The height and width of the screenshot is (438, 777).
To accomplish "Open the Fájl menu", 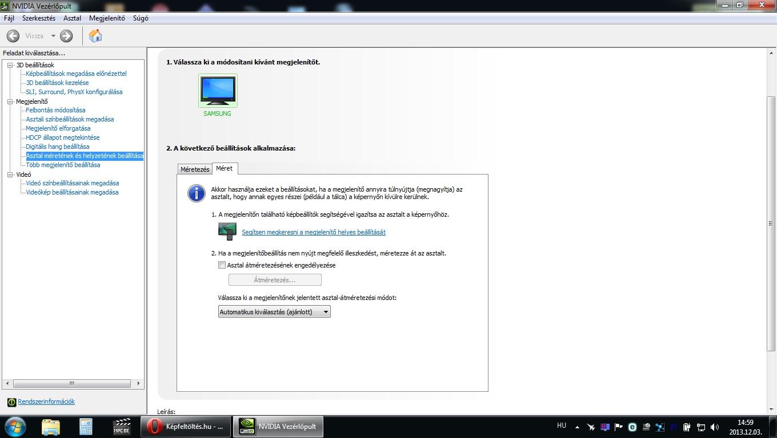I will click(9, 18).
